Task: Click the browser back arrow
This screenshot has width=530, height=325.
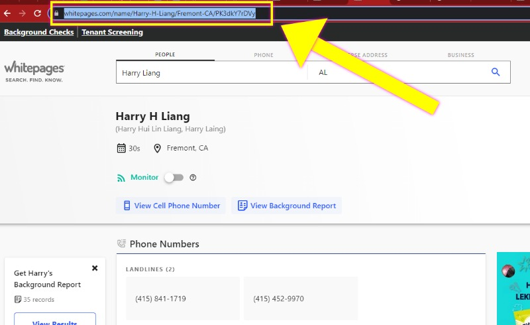Action: point(7,13)
